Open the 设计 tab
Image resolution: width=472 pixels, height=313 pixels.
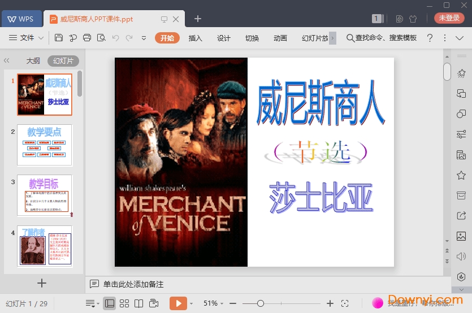click(x=224, y=38)
